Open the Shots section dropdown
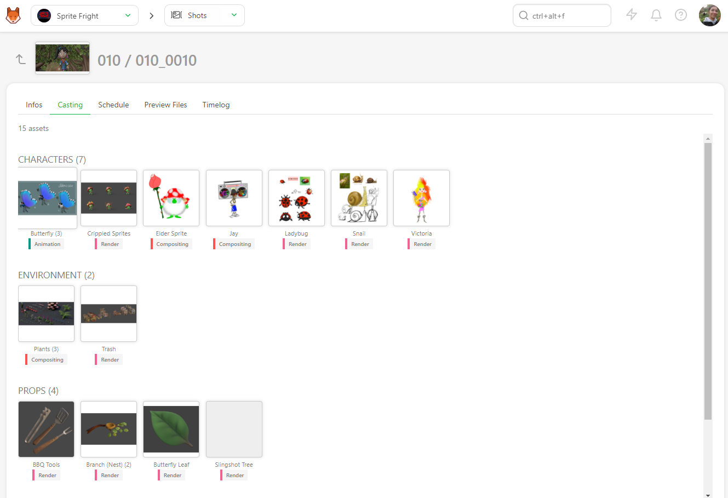728x498 pixels. click(204, 15)
